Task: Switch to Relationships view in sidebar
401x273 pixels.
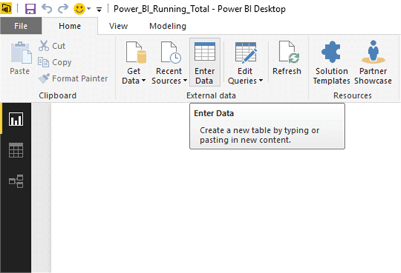Action: tap(16, 181)
